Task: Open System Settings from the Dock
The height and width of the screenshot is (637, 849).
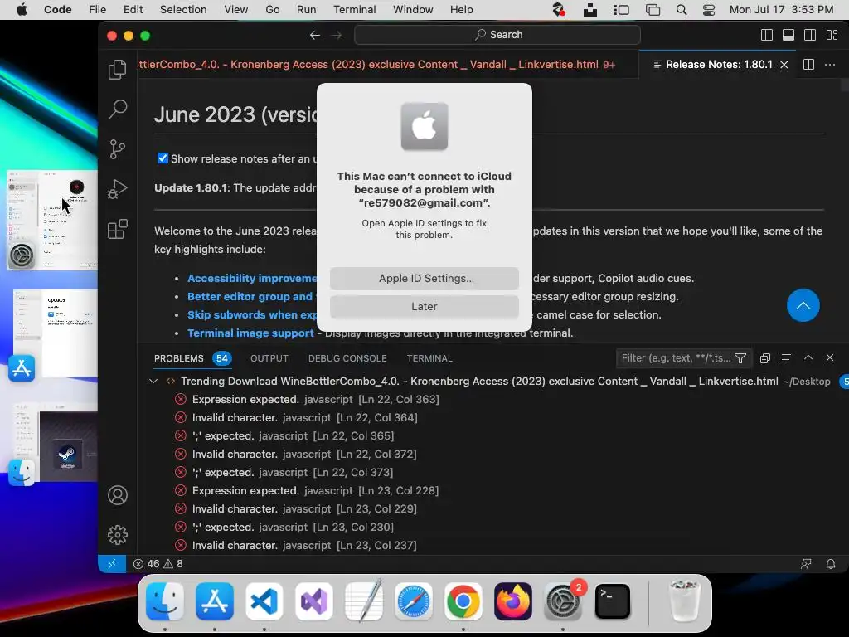Action: pos(563,601)
